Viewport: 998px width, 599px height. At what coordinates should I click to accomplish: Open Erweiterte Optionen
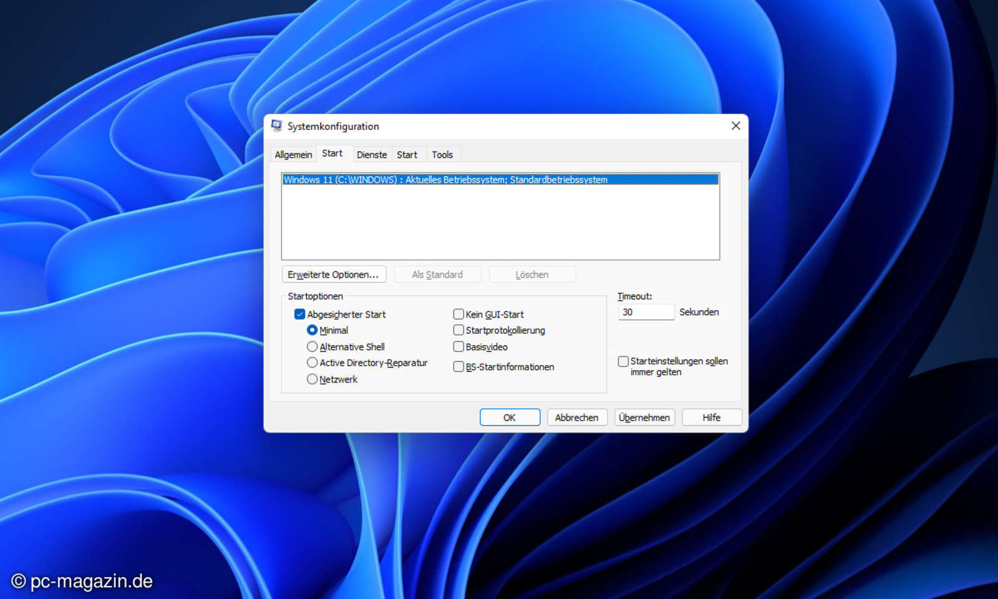334,274
